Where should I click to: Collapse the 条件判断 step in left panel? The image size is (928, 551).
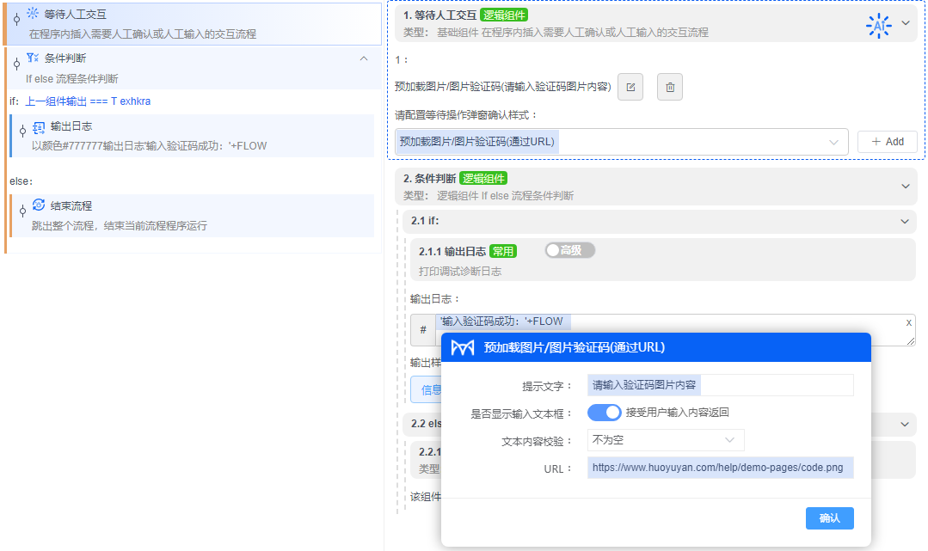click(364, 58)
